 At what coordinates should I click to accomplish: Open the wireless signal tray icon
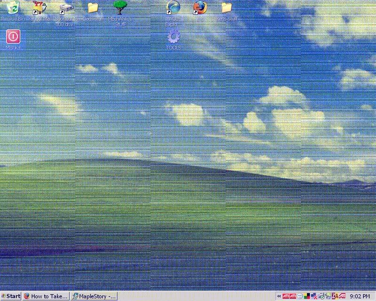[328, 296]
